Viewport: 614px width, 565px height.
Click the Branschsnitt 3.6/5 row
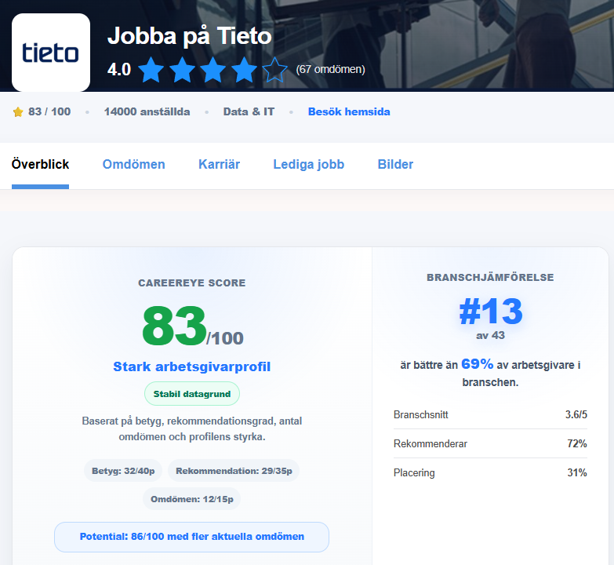490,414
